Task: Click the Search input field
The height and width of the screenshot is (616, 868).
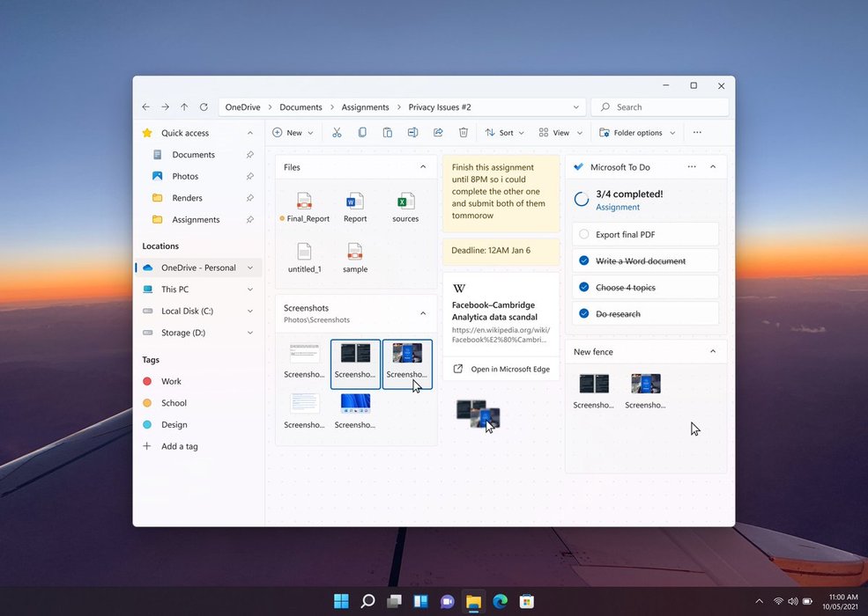Action: coord(665,107)
